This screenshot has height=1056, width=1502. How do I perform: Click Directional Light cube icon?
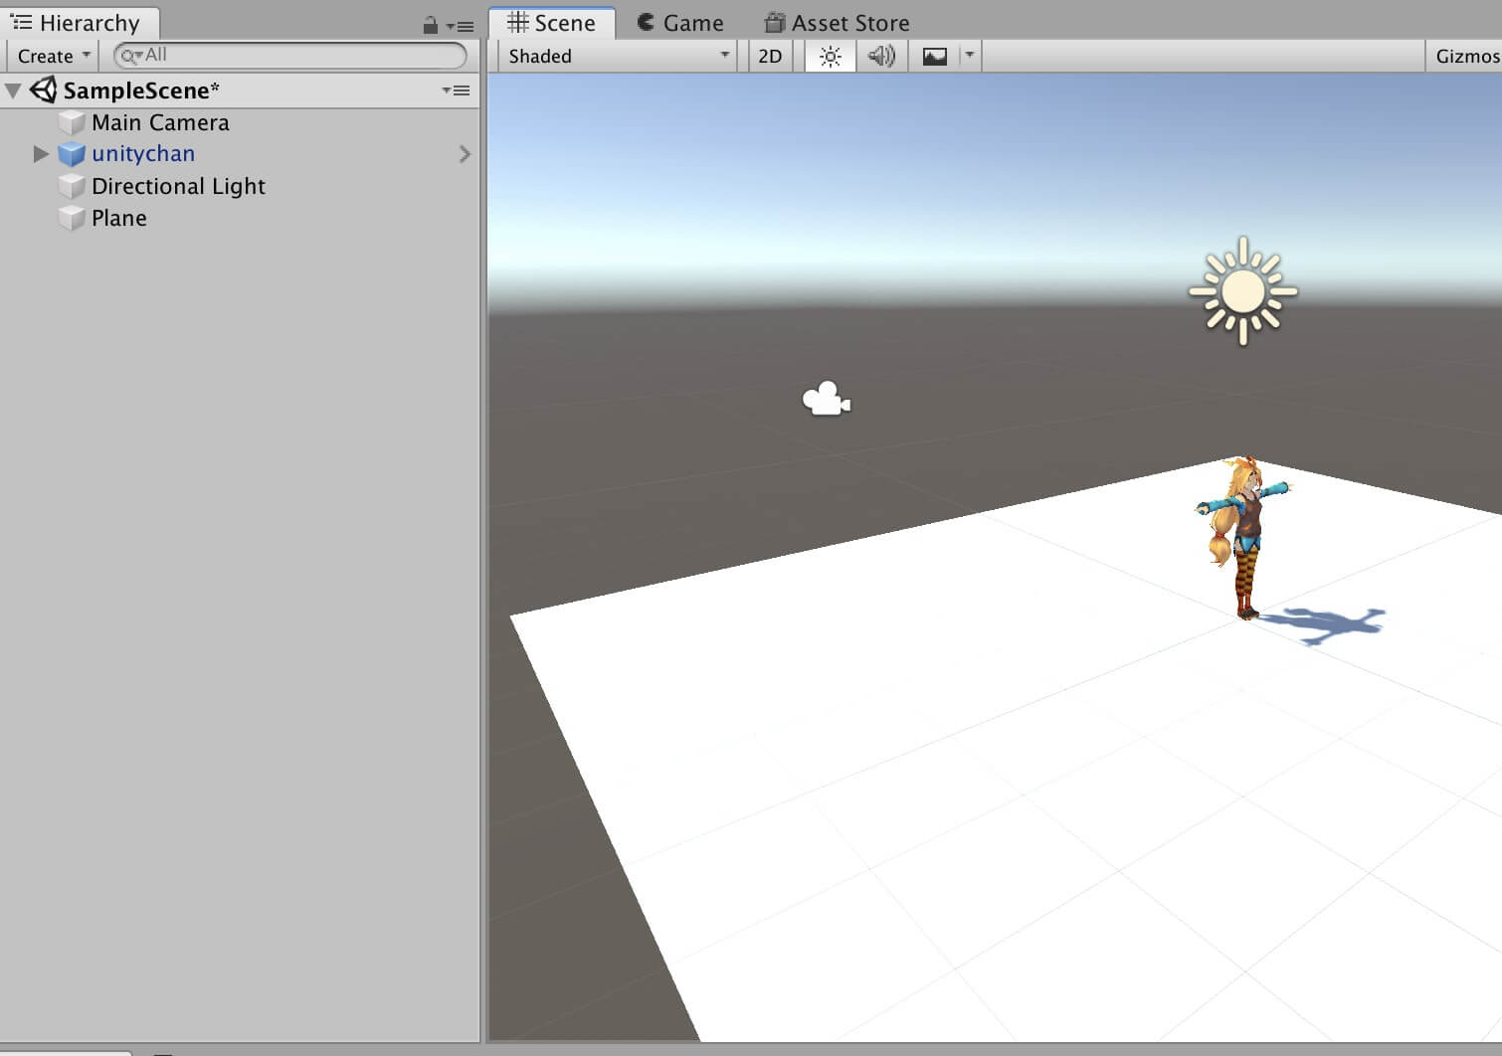[x=72, y=186]
